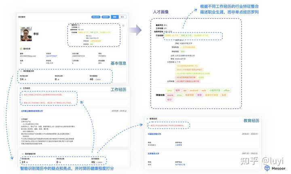Open the 中国科学院大学 link in education section
The height and width of the screenshot is (174, 291).
click(154, 134)
